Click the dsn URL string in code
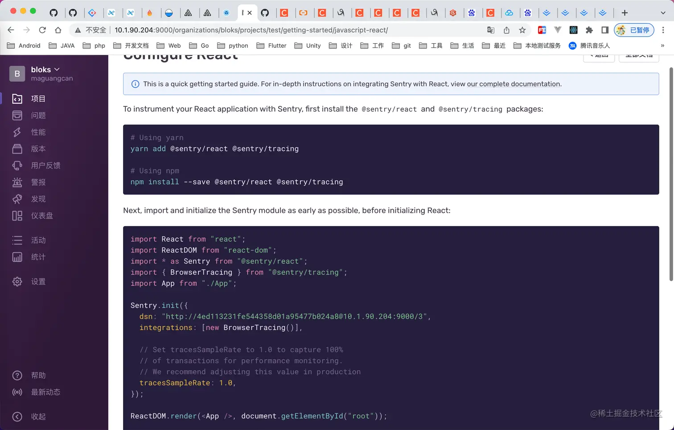Screen dimensions: 674x430 point(294,316)
